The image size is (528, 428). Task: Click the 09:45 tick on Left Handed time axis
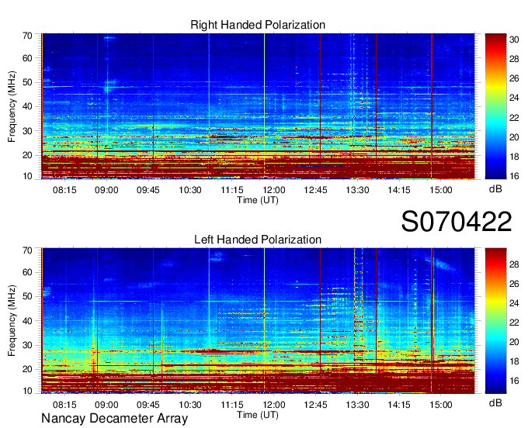pyautogui.click(x=148, y=405)
